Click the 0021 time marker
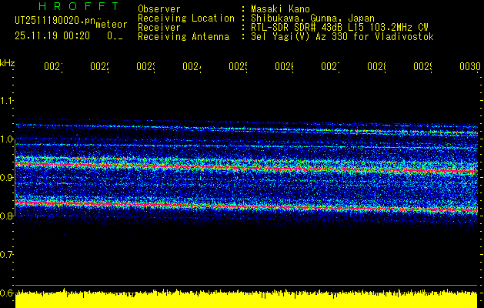 coord(53,66)
